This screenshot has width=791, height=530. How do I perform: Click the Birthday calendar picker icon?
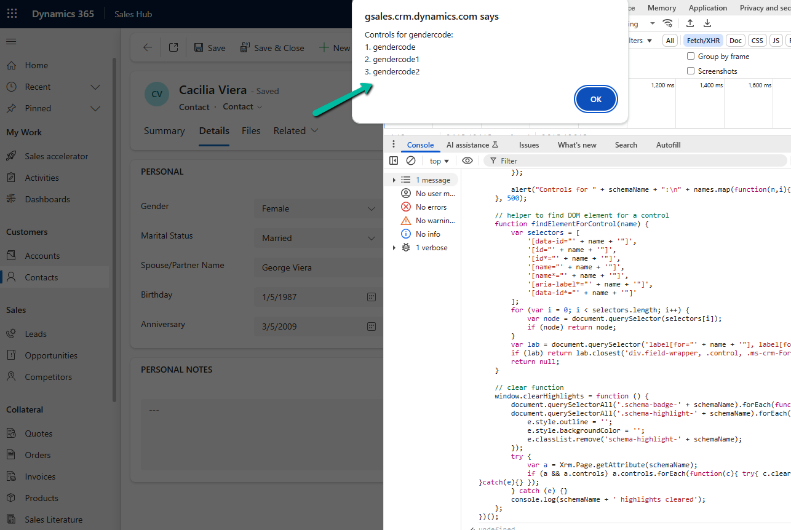371,297
